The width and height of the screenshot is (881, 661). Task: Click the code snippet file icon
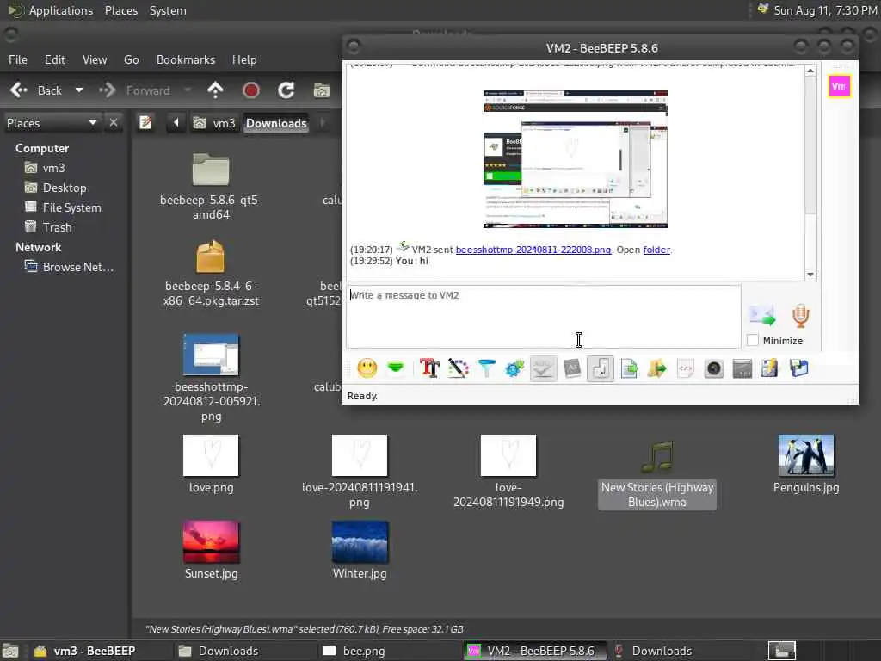(686, 368)
